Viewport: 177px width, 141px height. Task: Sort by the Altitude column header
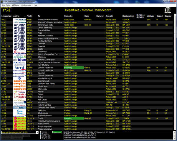pyautogui.click(x=151, y=16)
